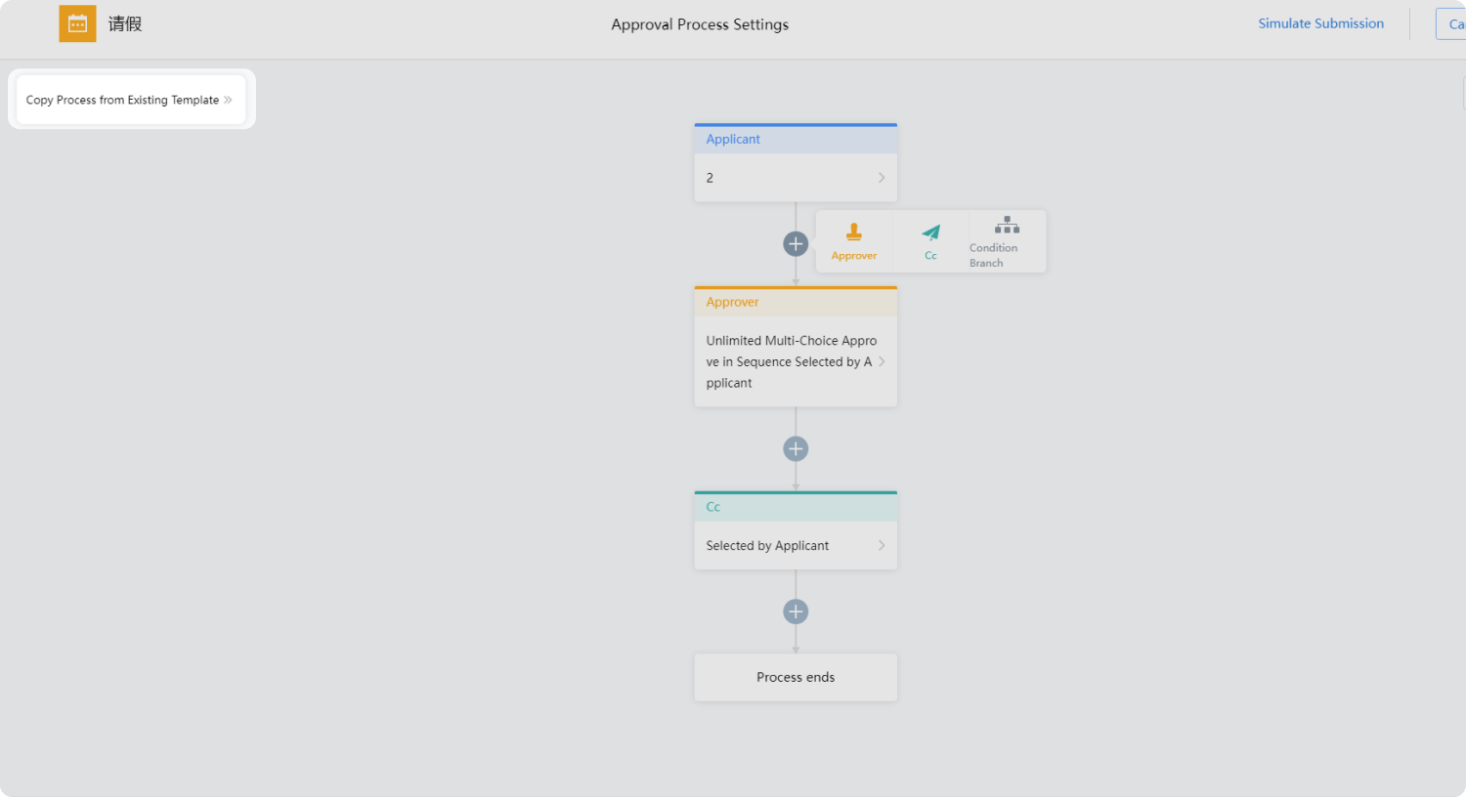Select the Selected by Applicant text
The image size is (1466, 797).
[767, 546]
